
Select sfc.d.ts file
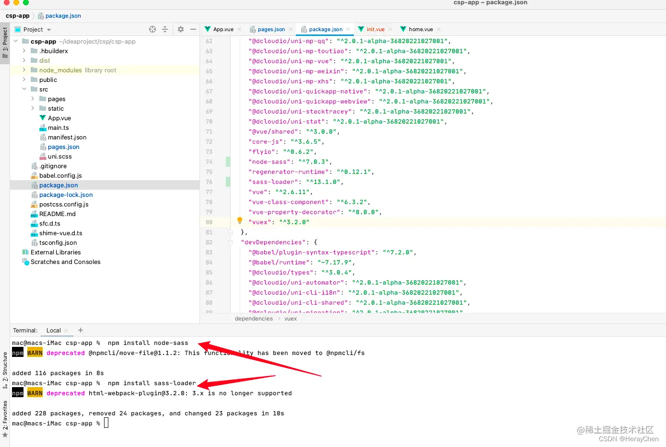coord(50,223)
